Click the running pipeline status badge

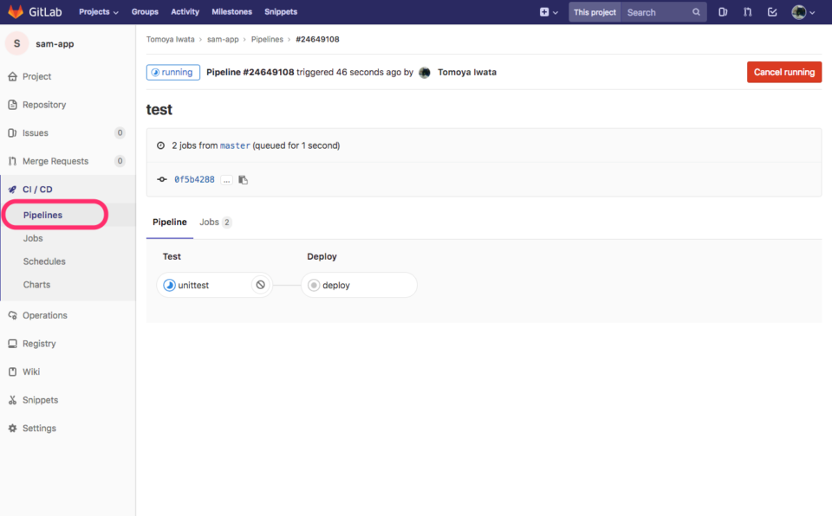[172, 72]
